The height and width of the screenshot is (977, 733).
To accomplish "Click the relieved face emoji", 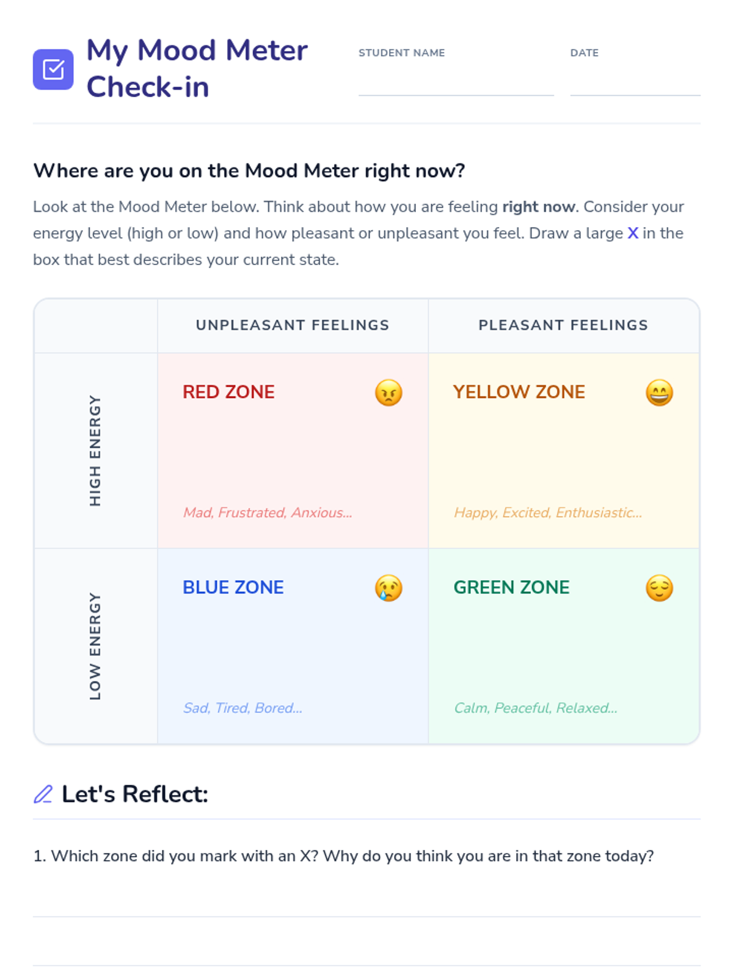I will (659, 588).
